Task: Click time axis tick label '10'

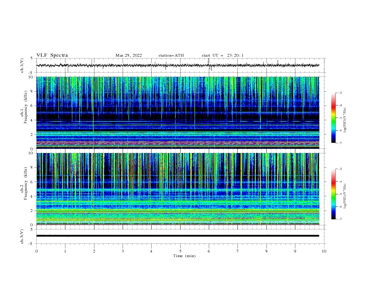Action: coord(324,251)
